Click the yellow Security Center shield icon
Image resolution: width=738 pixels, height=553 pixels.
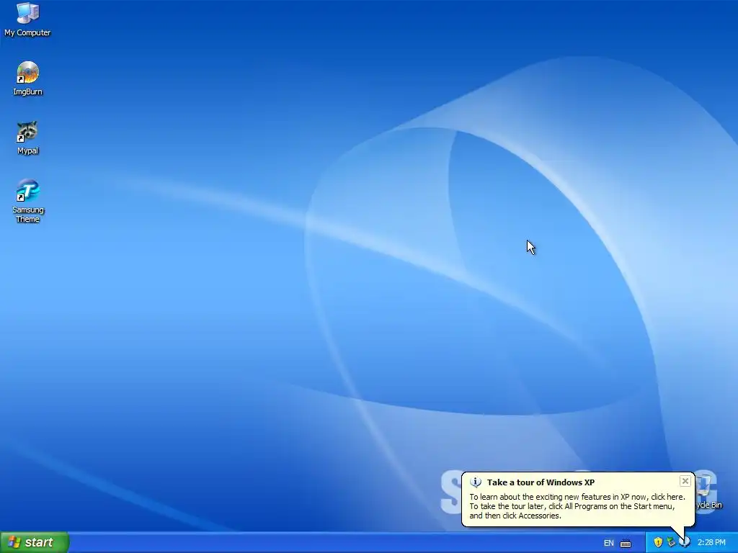point(658,543)
